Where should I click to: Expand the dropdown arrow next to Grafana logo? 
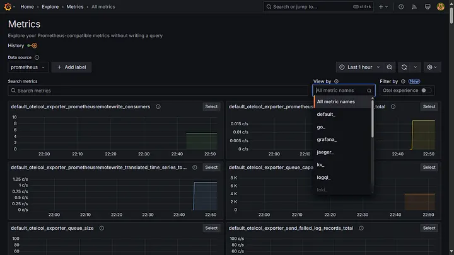point(14,7)
